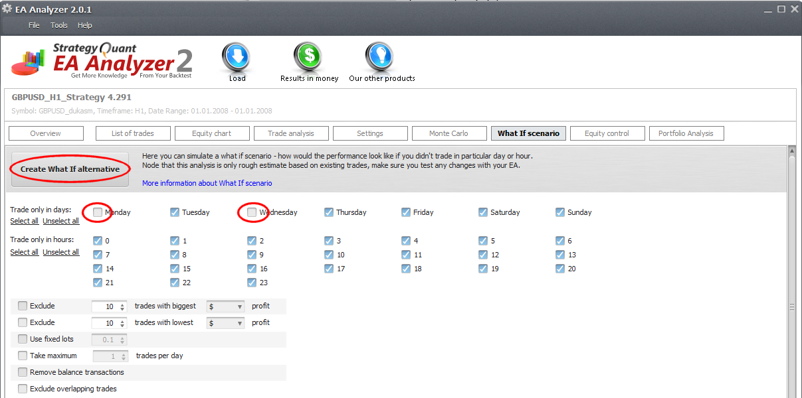The width and height of the screenshot is (802, 398).
Task: Uncheck hour 13 checkbox
Action: tap(560, 255)
